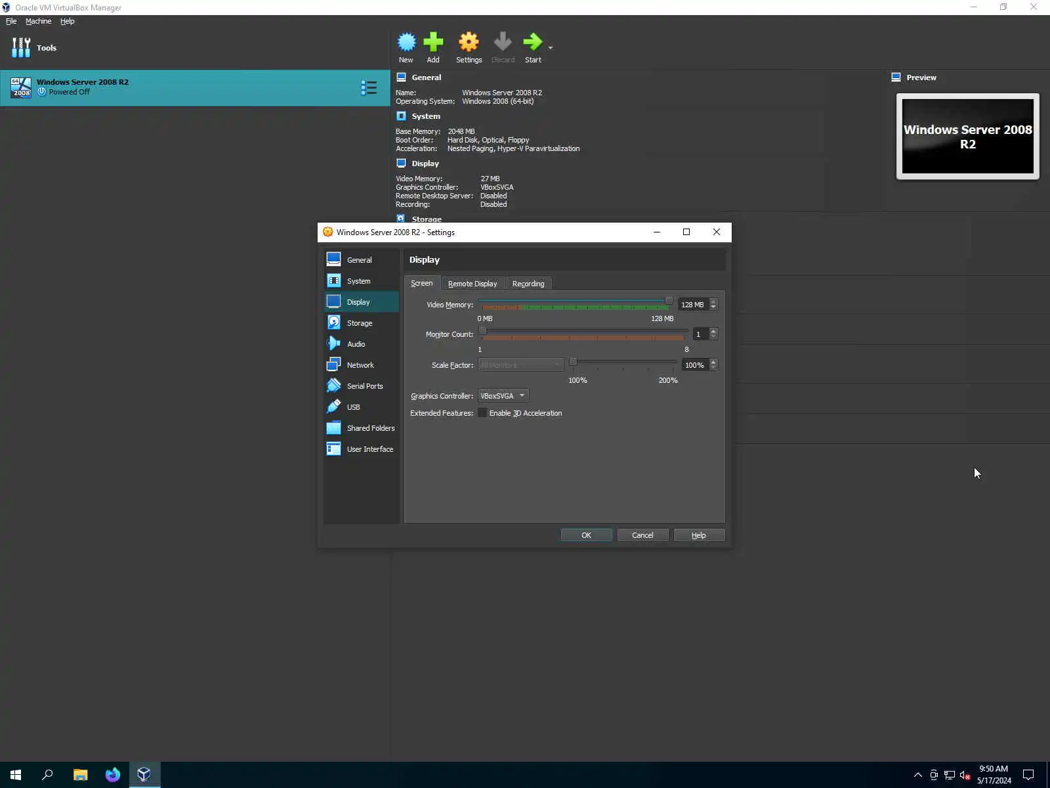
Task: Click the Add machine toolbar icon
Action: (x=433, y=43)
